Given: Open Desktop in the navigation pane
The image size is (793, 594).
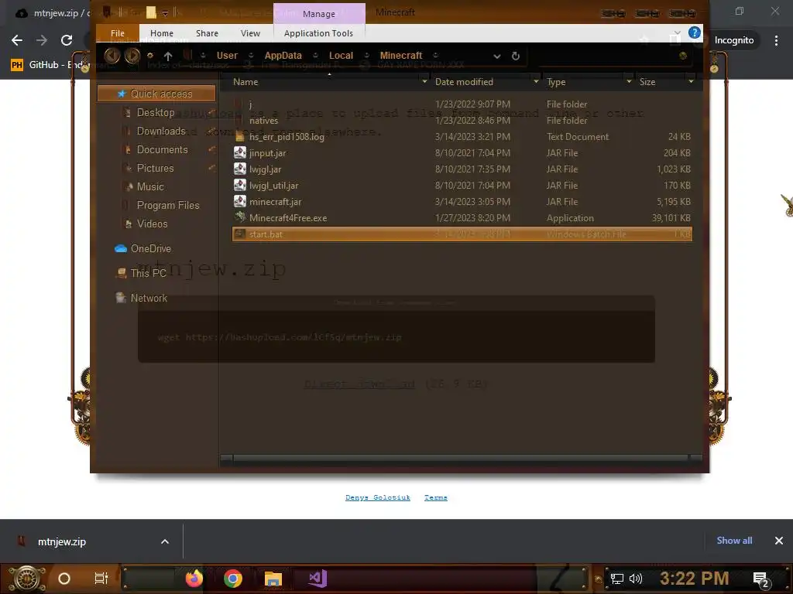Looking at the screenshot, I should (x=155, y=113).
